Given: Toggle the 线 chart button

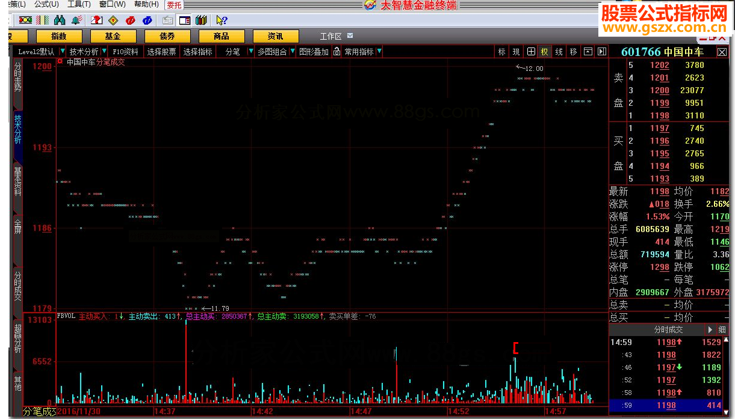Looking at the screenshot, I should (559, 52).
